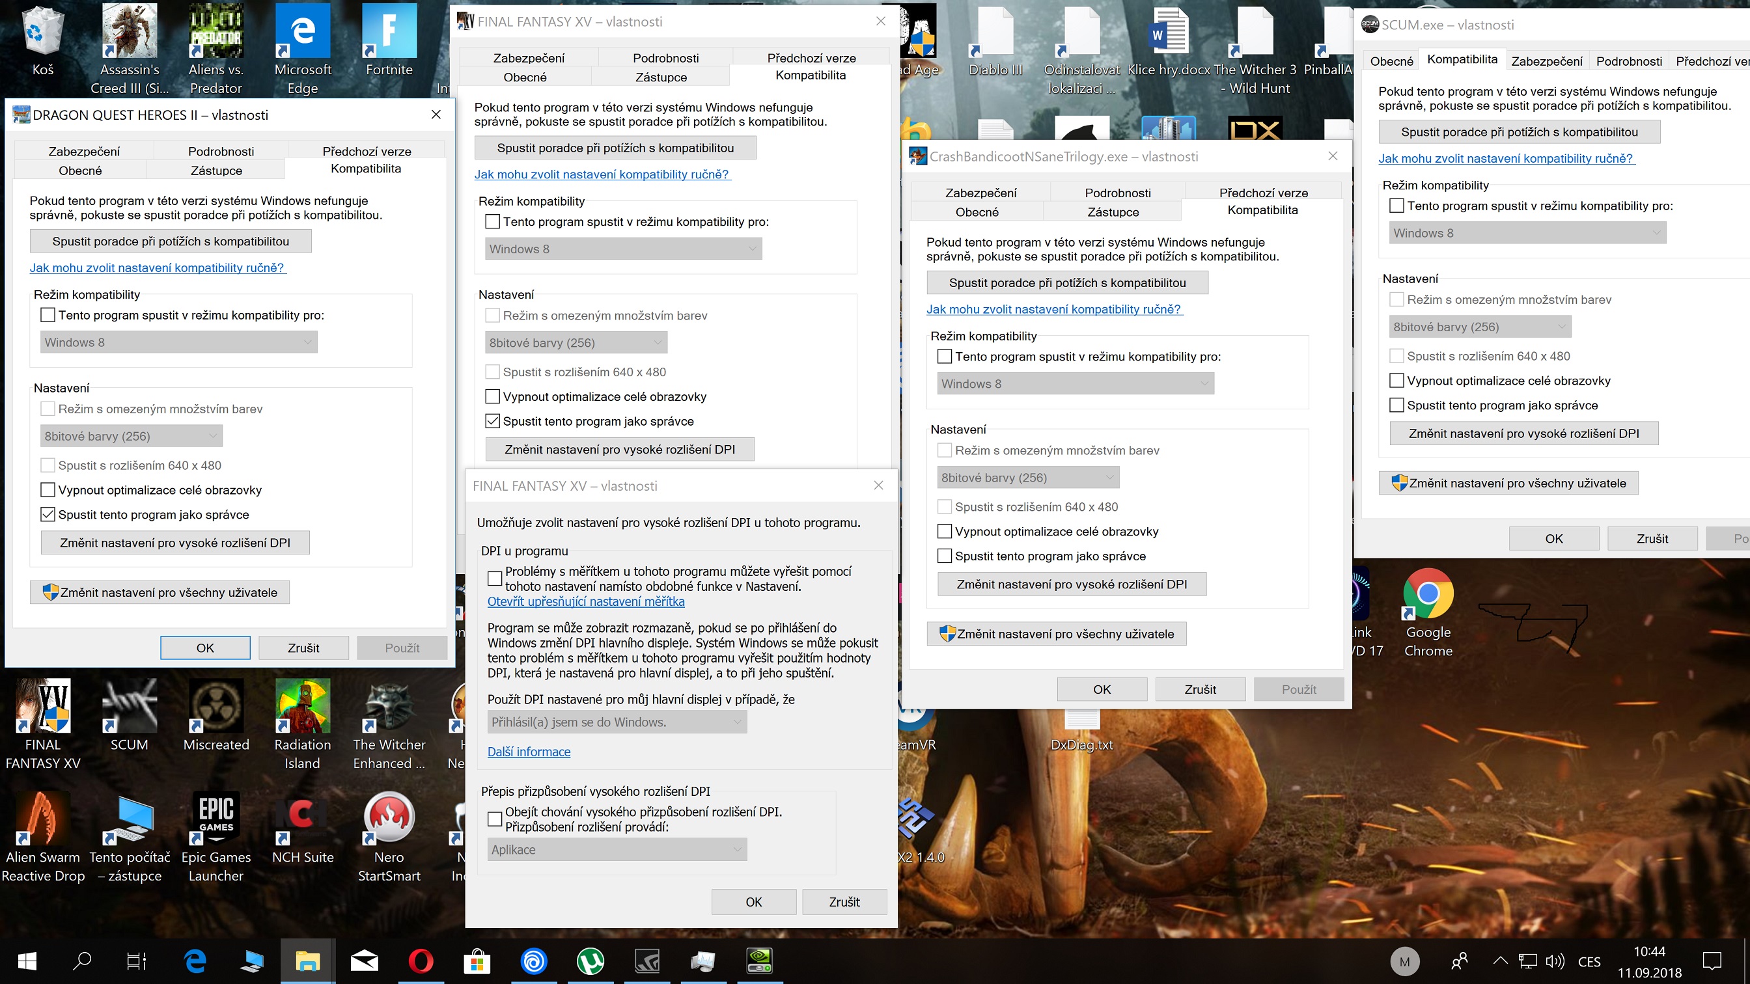Uncheck run as administrator in Dragon Quest properties

point(48,515)
